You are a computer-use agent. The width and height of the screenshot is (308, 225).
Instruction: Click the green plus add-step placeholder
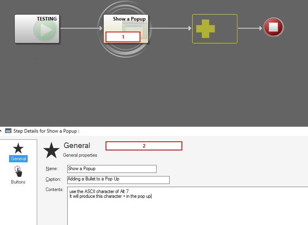point(205,29)
